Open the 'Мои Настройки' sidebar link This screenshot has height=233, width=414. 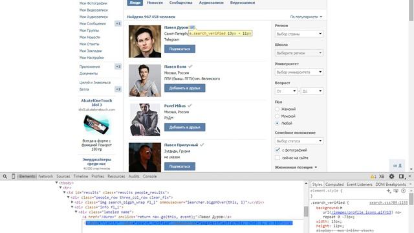(92, 58)
